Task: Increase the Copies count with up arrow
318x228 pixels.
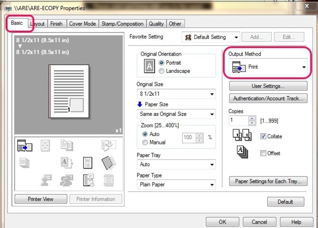Action: (x=252, y=118)
